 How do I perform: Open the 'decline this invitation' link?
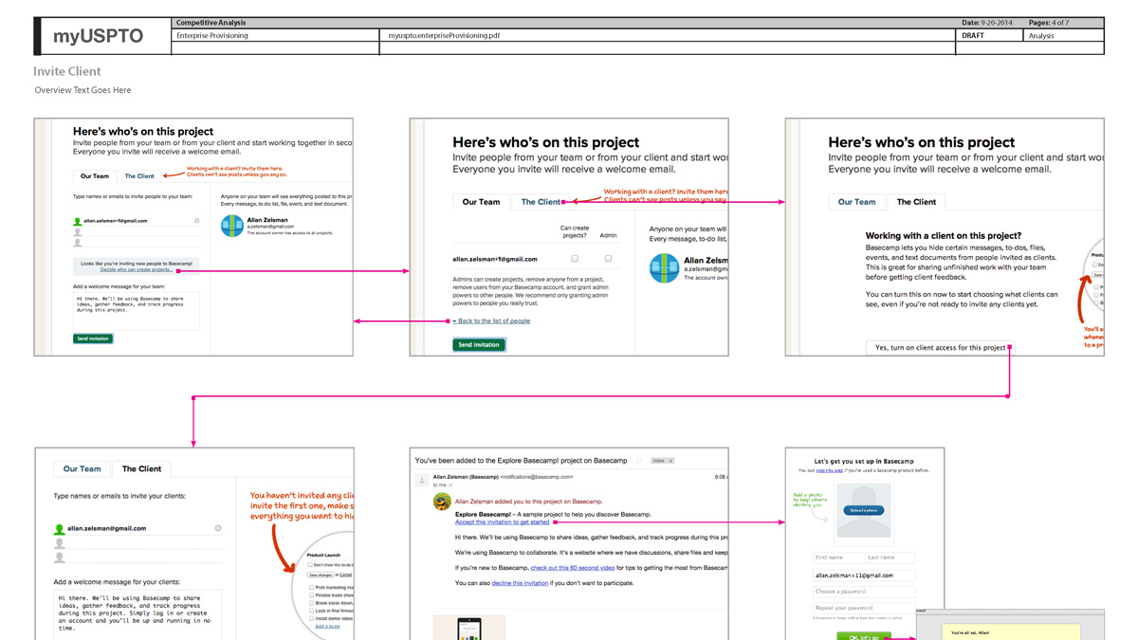point(520,583)
